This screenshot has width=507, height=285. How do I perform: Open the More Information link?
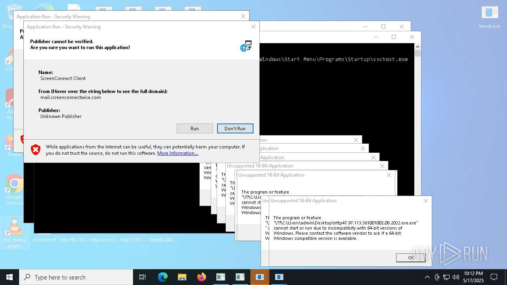coord(178,153)
